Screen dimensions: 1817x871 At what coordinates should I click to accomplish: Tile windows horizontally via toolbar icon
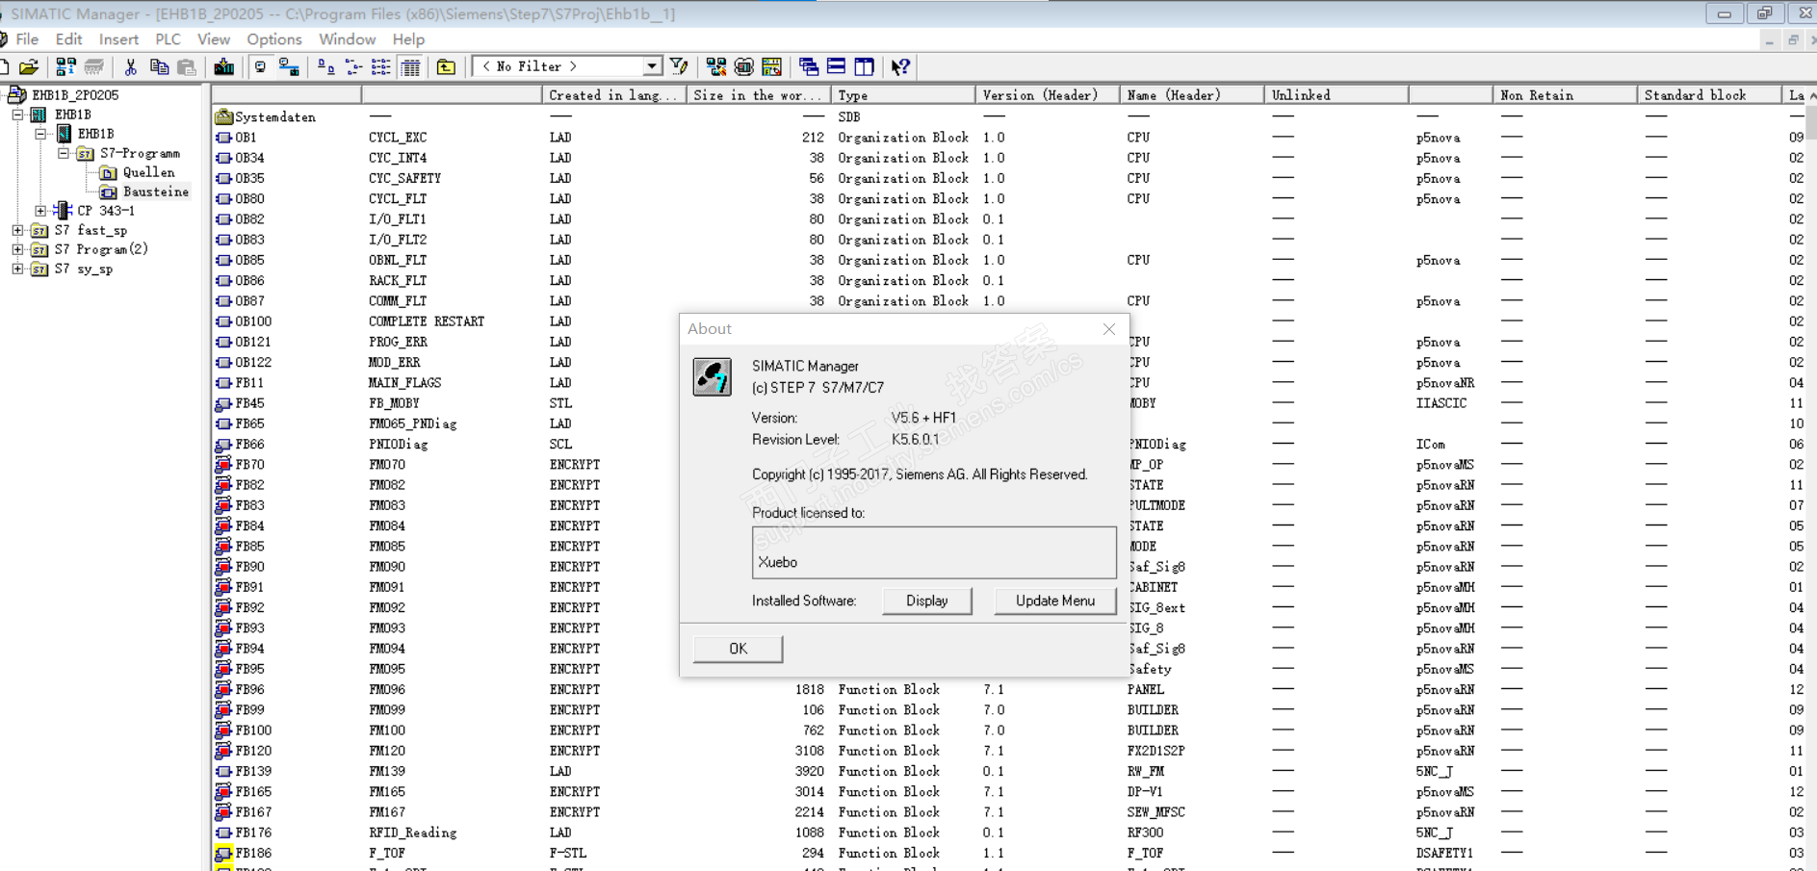click(837, 66)
